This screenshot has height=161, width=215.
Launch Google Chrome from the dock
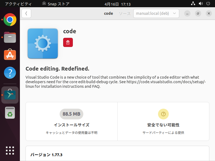point(10,20)
